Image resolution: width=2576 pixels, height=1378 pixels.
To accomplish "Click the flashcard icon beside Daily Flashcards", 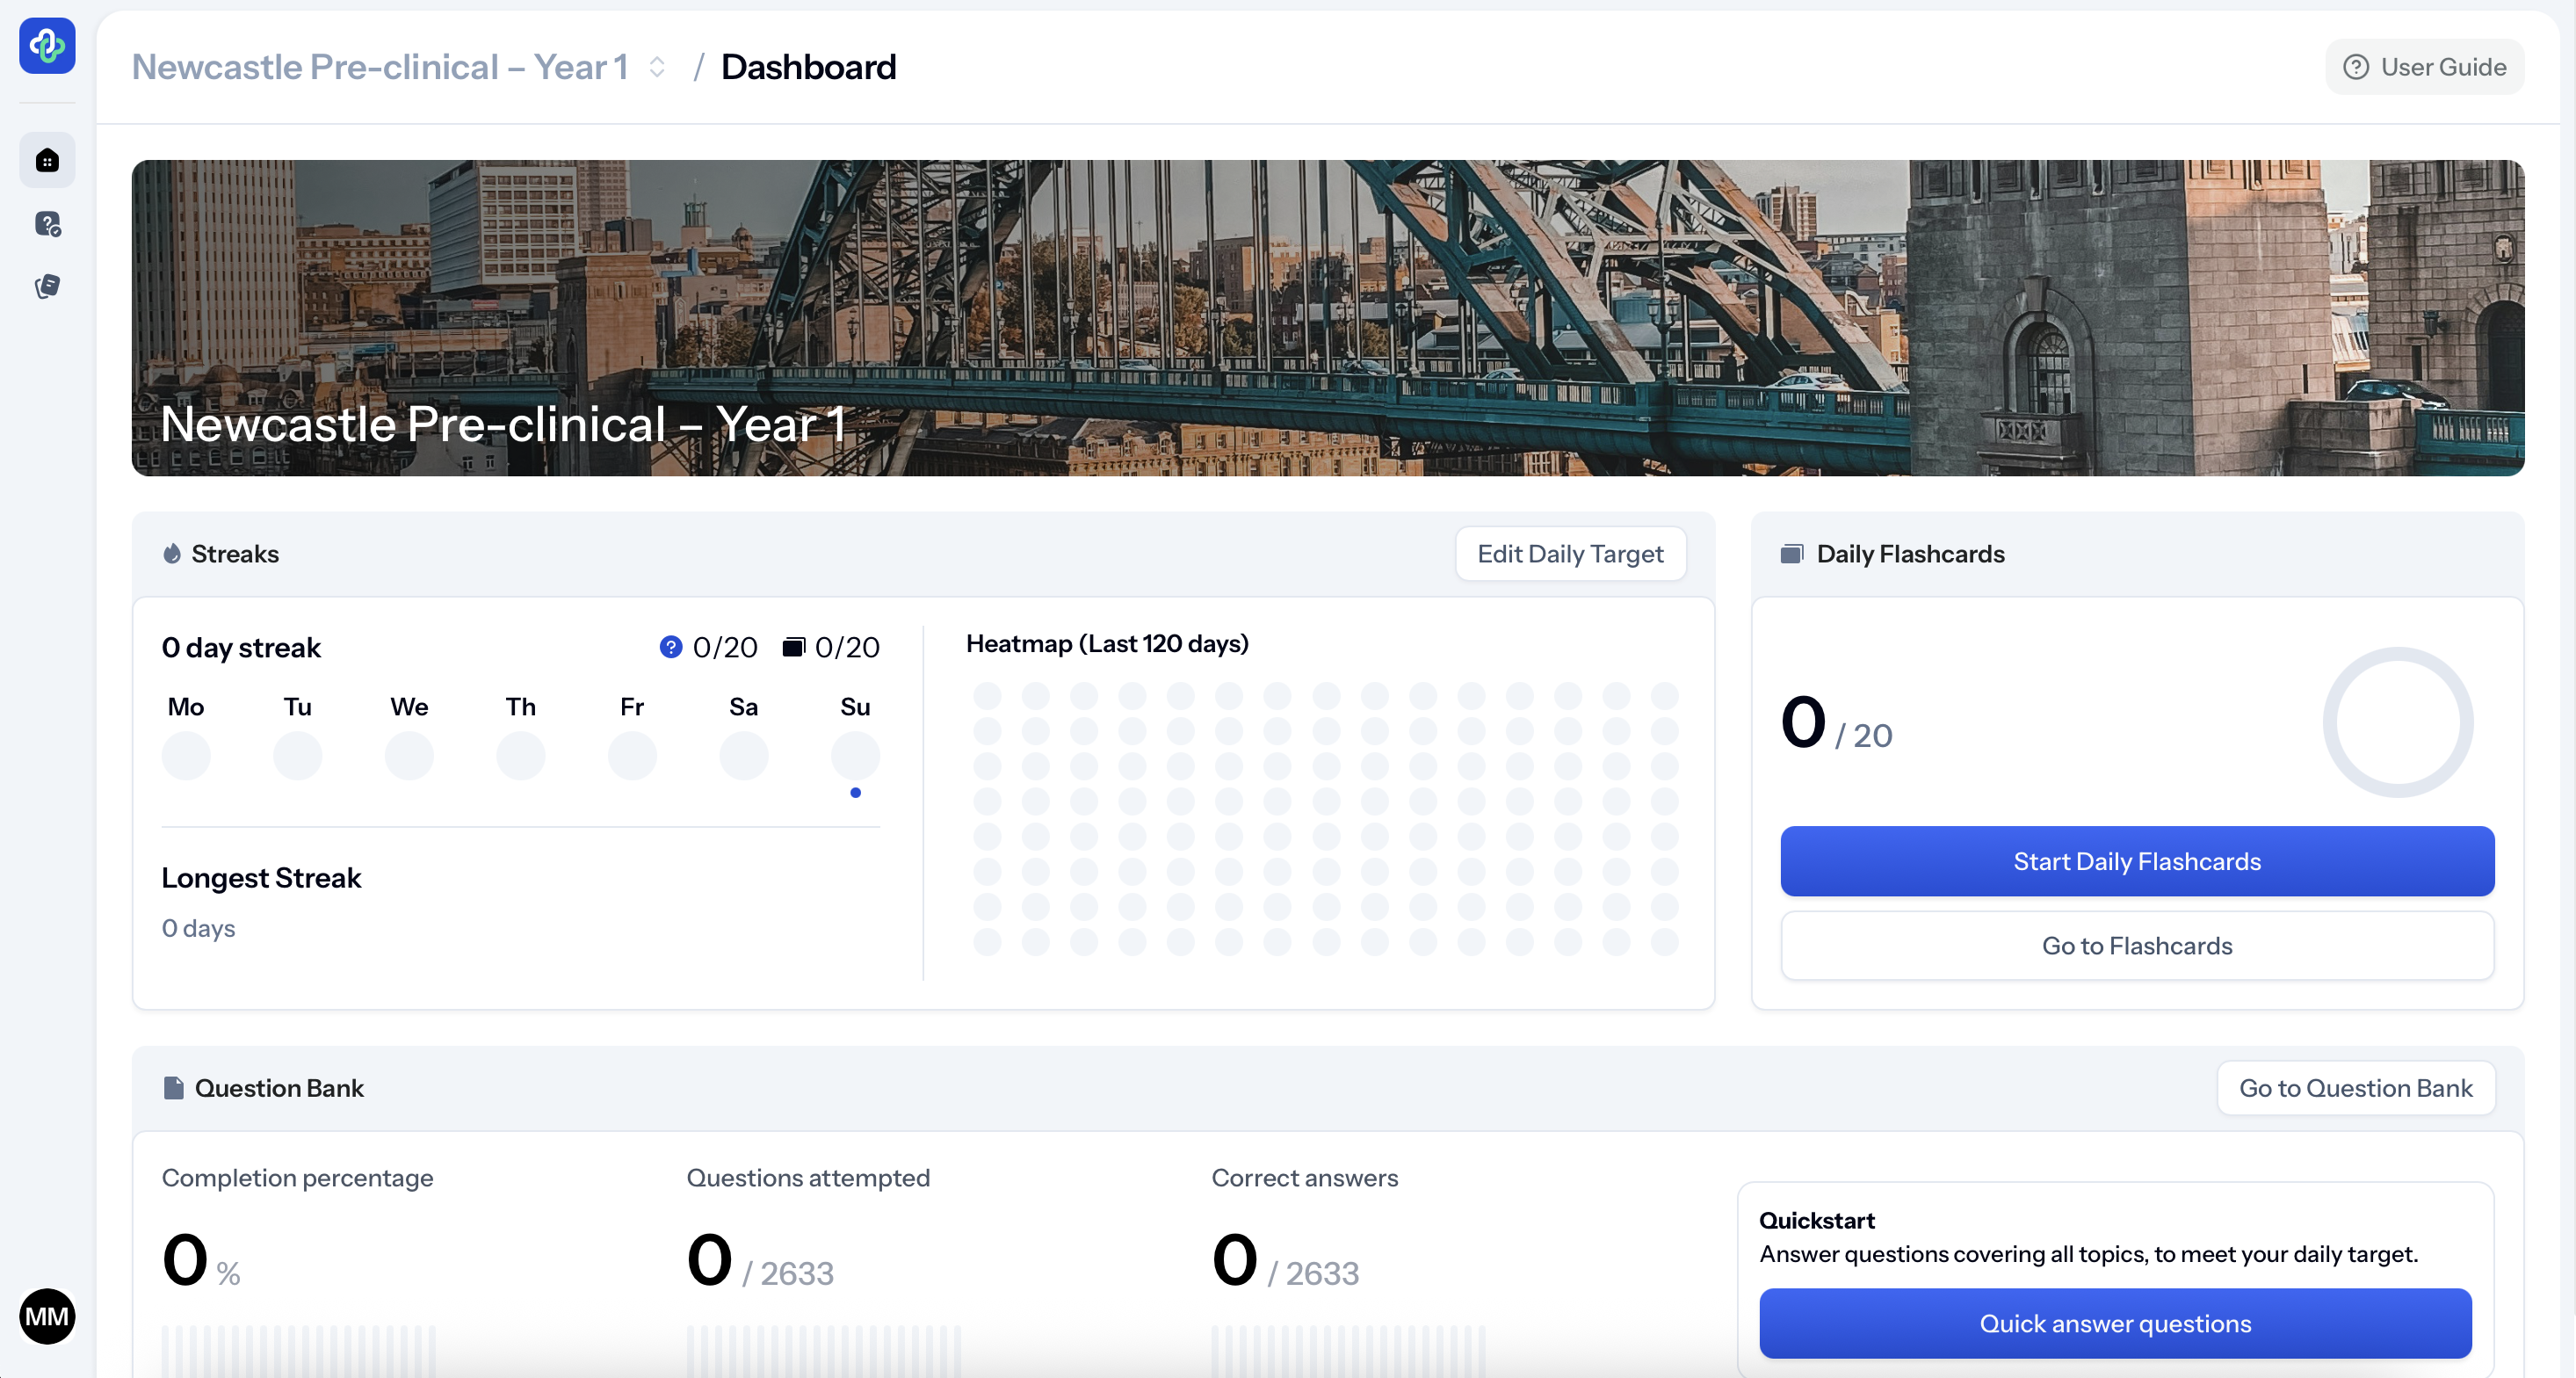I will click(1791, 554).
